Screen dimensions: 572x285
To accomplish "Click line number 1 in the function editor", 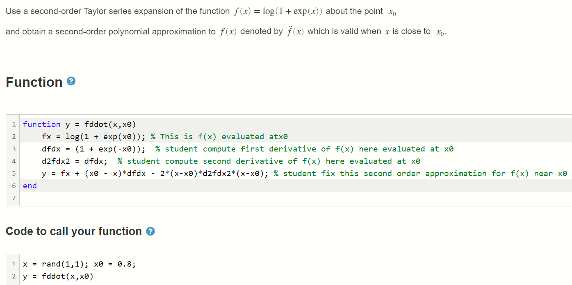I will [x=14, y=124].
